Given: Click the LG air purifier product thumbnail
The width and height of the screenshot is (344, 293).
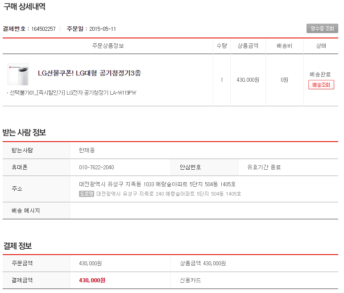Looking at the screenshot, I should (18, 74).
